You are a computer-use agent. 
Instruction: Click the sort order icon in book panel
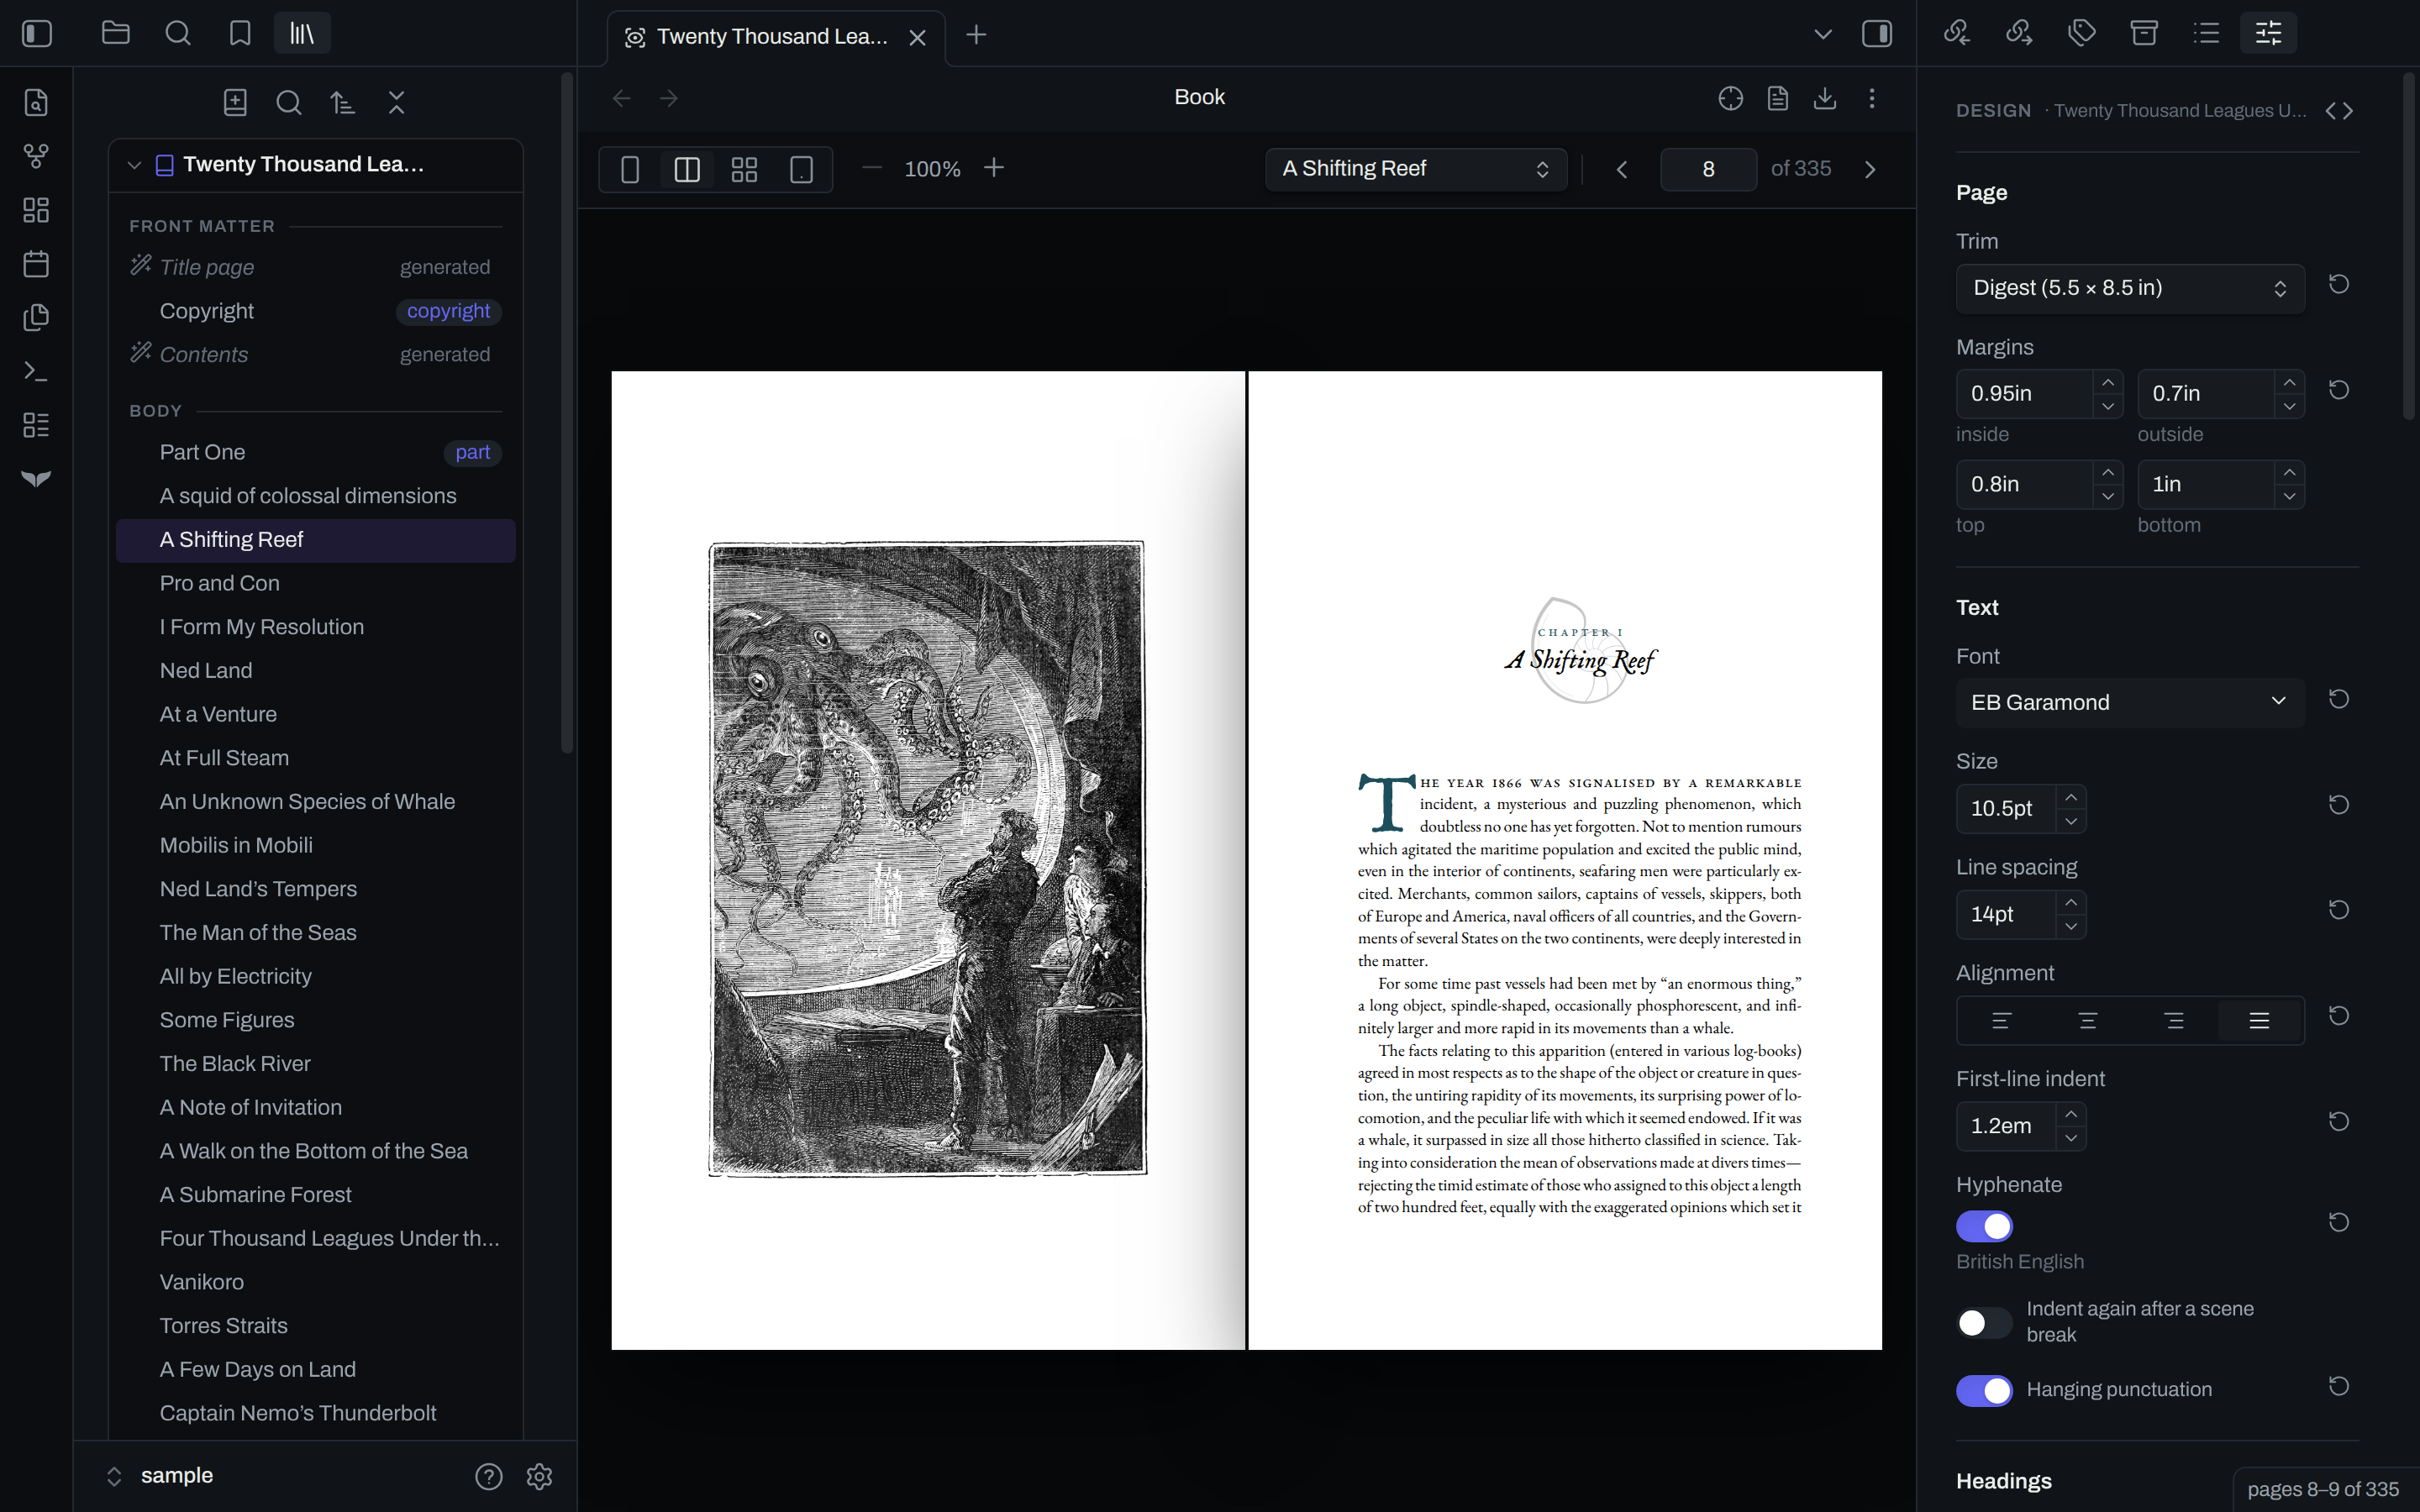pos(343,102)
